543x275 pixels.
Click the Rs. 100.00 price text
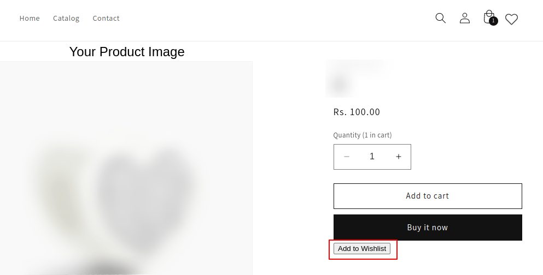coord(357,112)
